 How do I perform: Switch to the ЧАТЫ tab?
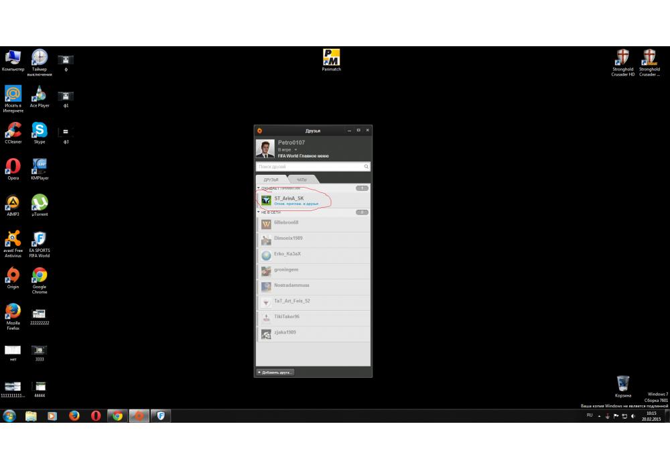coord(301,180)
